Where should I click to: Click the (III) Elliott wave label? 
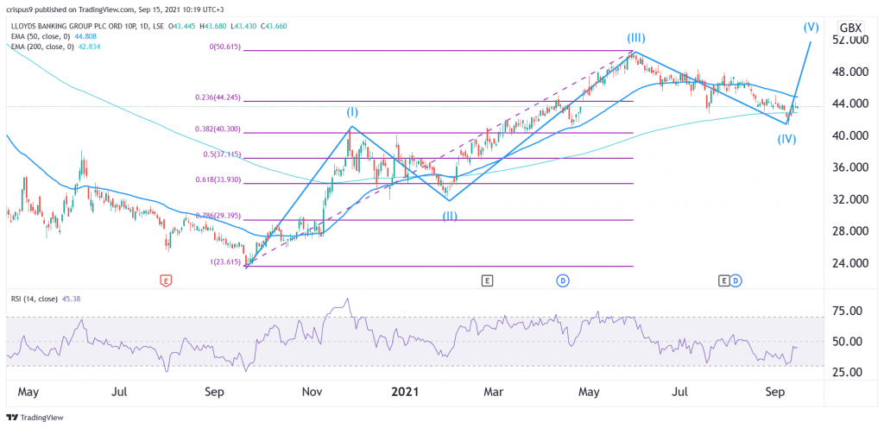pos(635,38)
